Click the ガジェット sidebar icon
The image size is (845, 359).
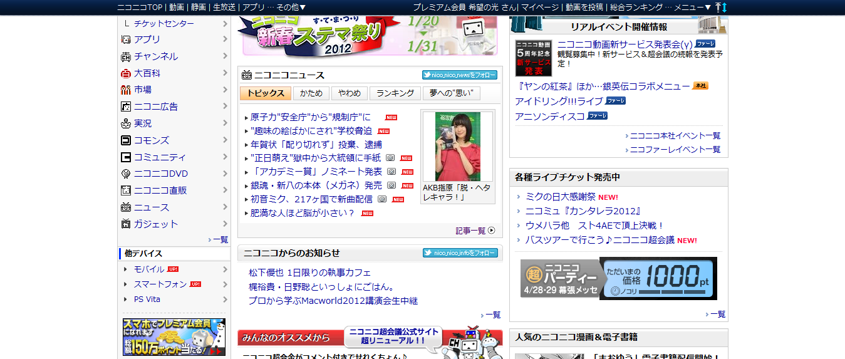pos(125,224)
